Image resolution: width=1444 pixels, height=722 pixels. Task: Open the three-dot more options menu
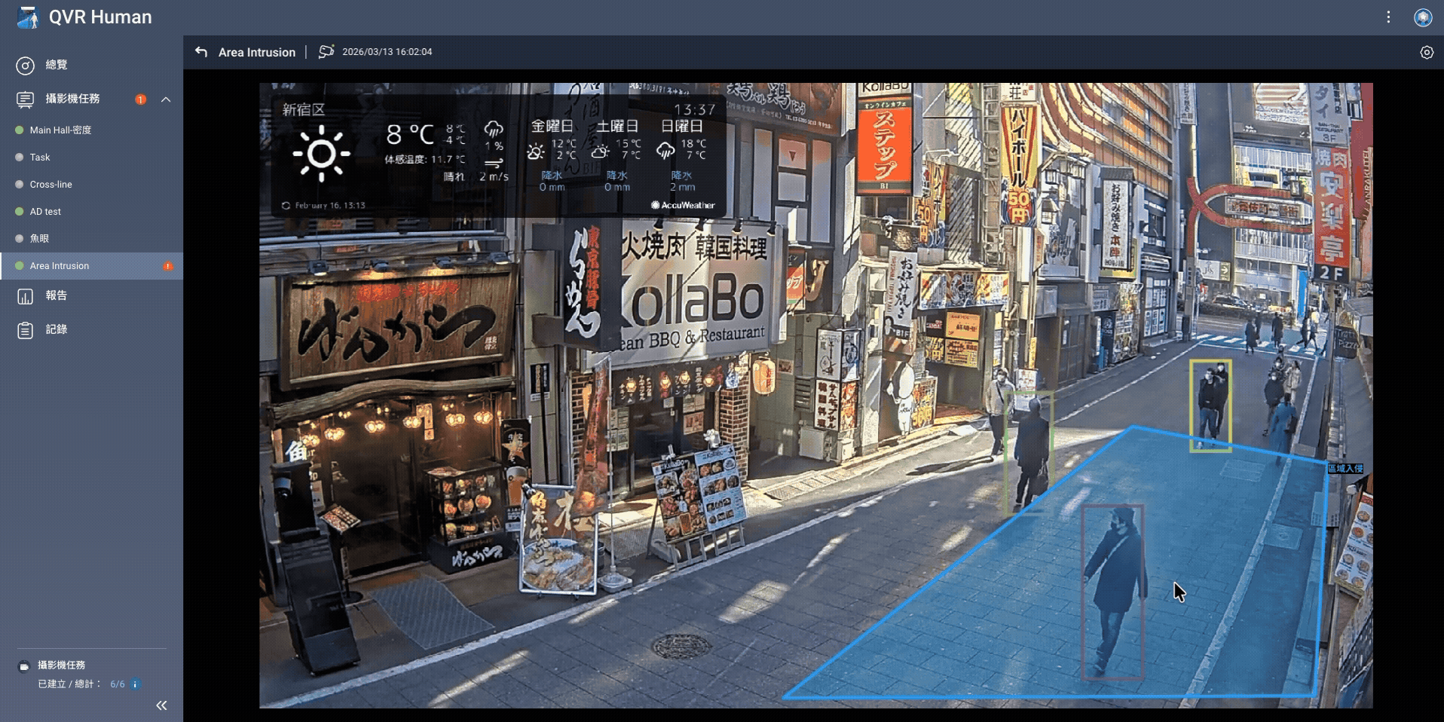[x=1388, y=17]
